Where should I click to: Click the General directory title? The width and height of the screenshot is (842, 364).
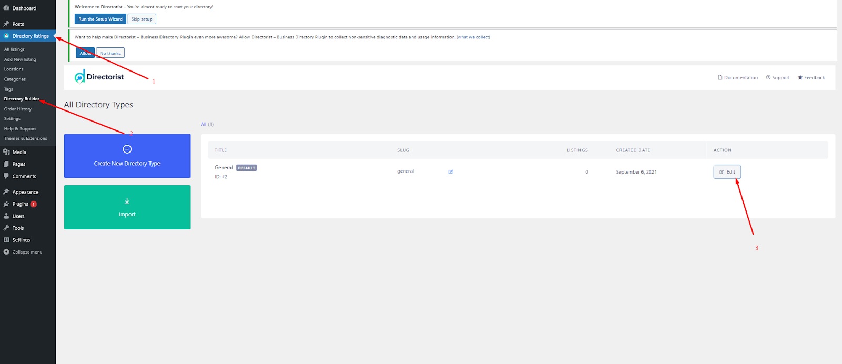224,168
